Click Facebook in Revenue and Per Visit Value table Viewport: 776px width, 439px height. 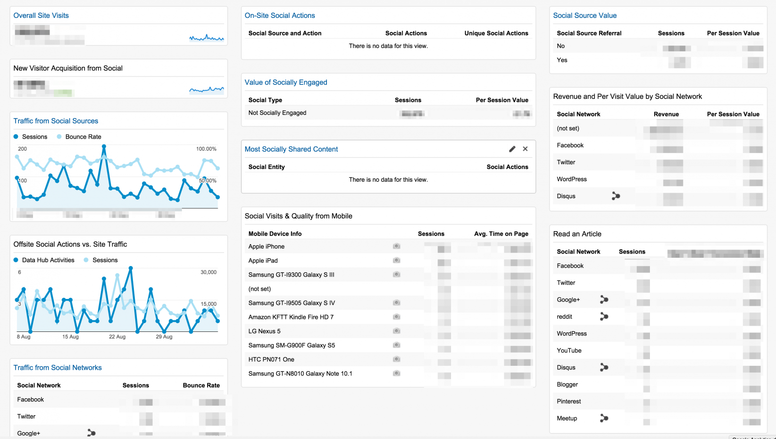[x=570, y=145]
